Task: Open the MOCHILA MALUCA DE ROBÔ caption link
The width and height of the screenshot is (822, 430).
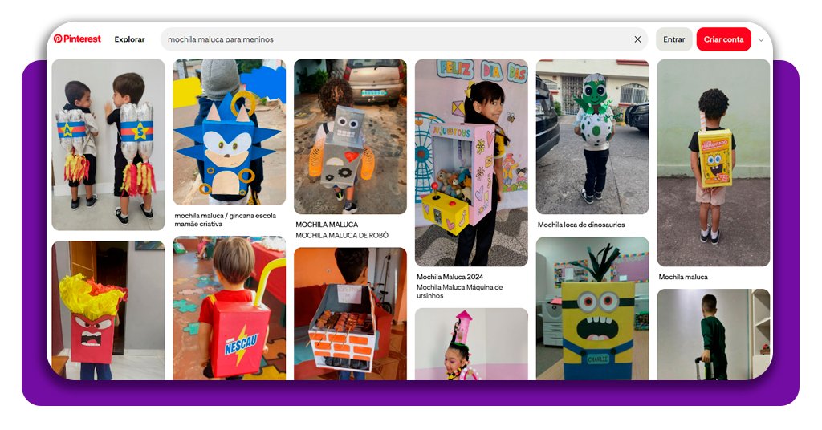Action: point(342,236)
